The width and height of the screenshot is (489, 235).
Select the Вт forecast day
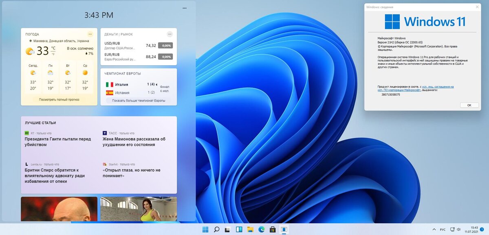68,77
